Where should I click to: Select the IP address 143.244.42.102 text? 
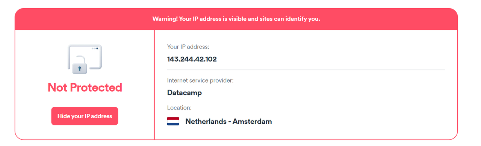192,59
